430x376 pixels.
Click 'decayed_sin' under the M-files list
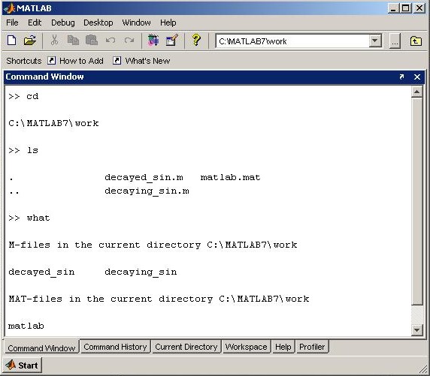coord(41,272)
